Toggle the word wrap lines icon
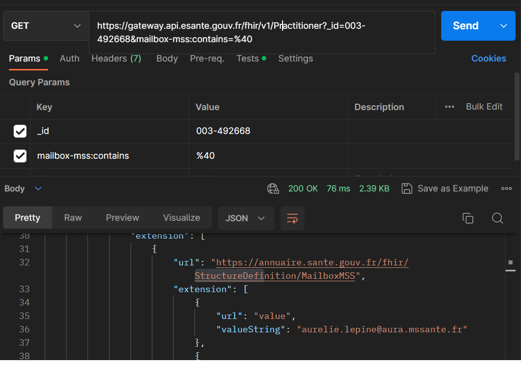Viewport: 521px width, 375px height. 292,218
